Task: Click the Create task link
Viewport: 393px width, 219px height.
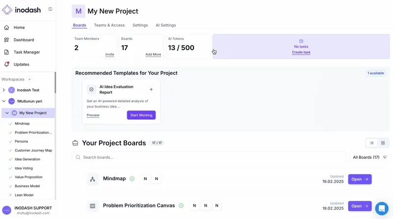Action: 301,52
